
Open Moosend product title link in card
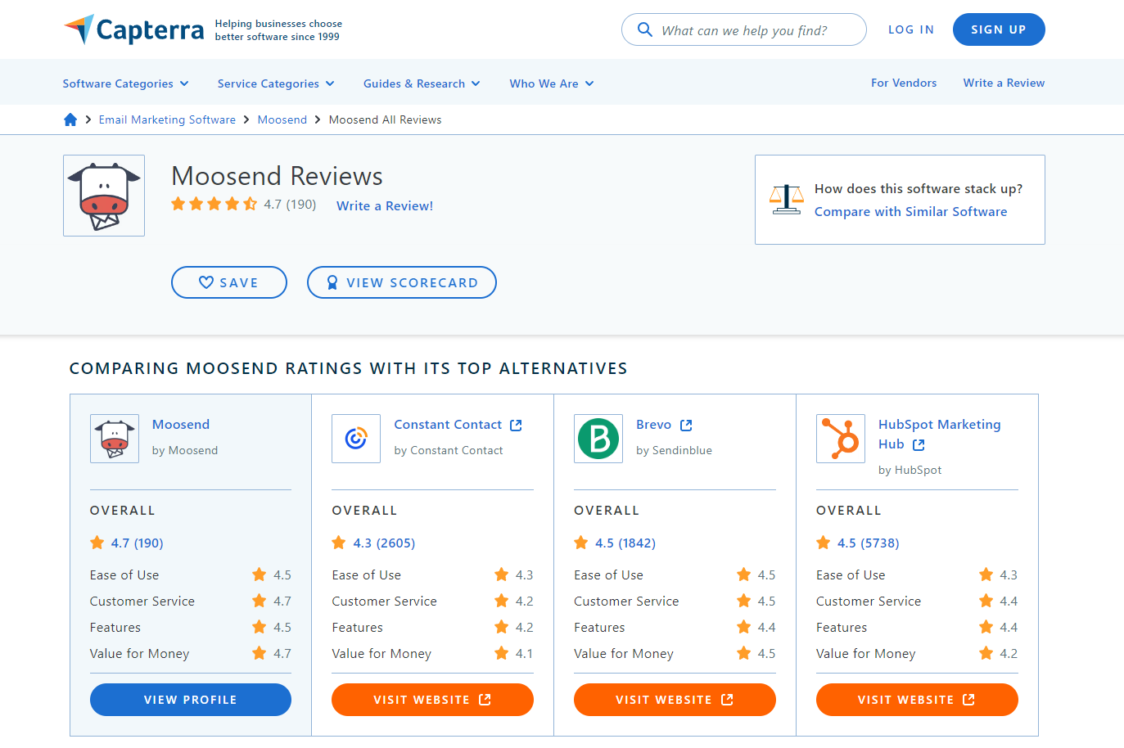point(181,424)
